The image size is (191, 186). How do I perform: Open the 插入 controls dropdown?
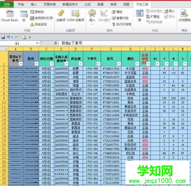pyautogui.click(x=92, y=17)
